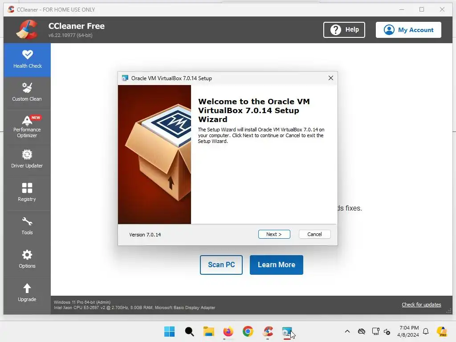Expand hidden system tray icons
456x342 pixels.
point(347,331)
